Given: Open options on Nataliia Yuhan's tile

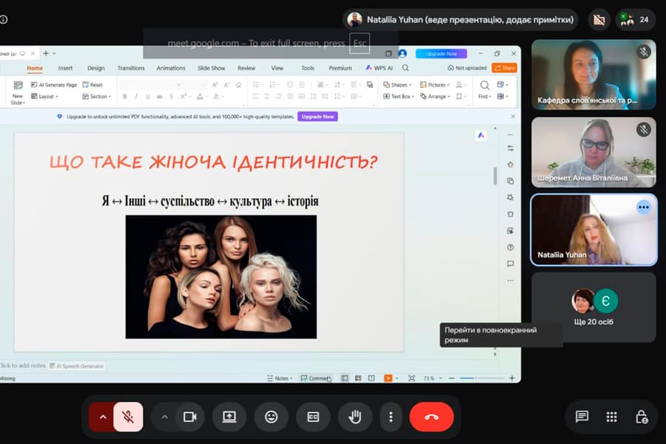Looking at the screenshot, I should pos(644,207).
